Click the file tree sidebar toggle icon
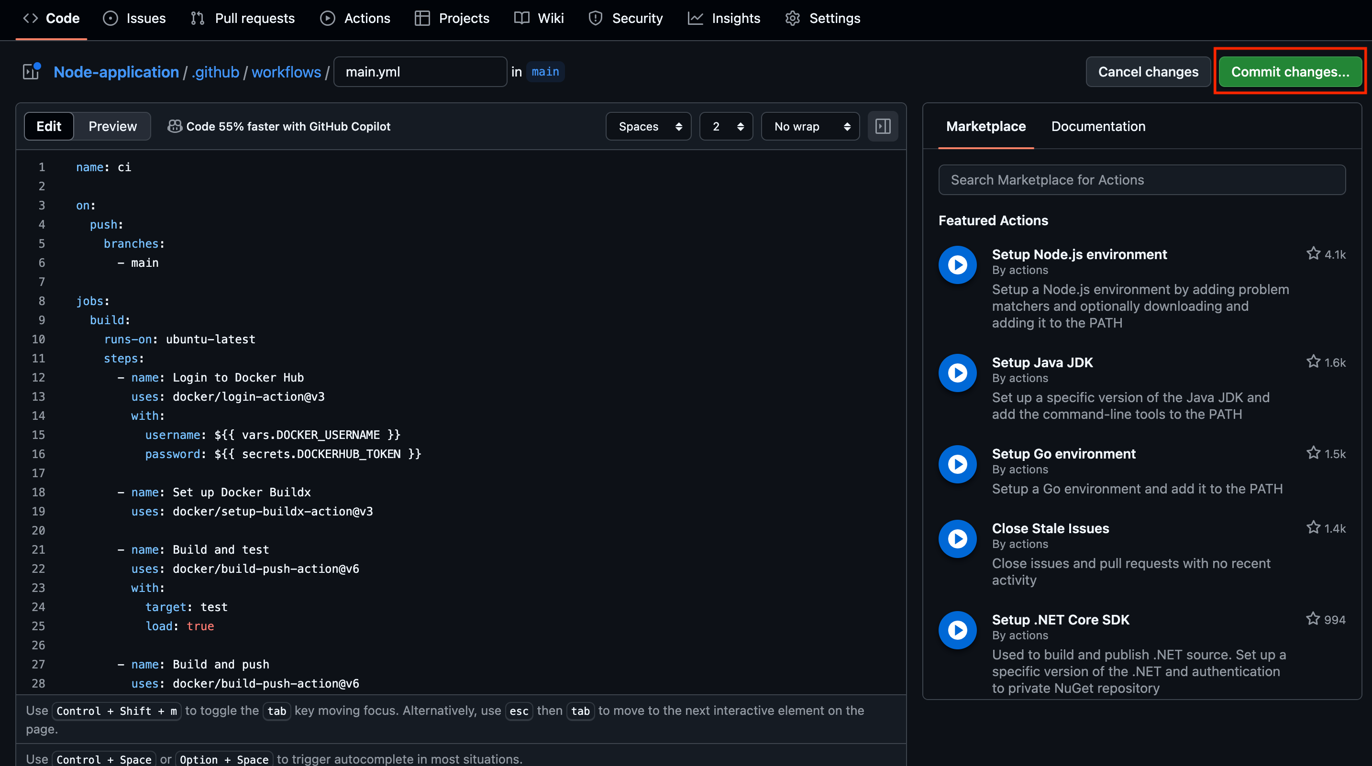 [x=32, y=71]
